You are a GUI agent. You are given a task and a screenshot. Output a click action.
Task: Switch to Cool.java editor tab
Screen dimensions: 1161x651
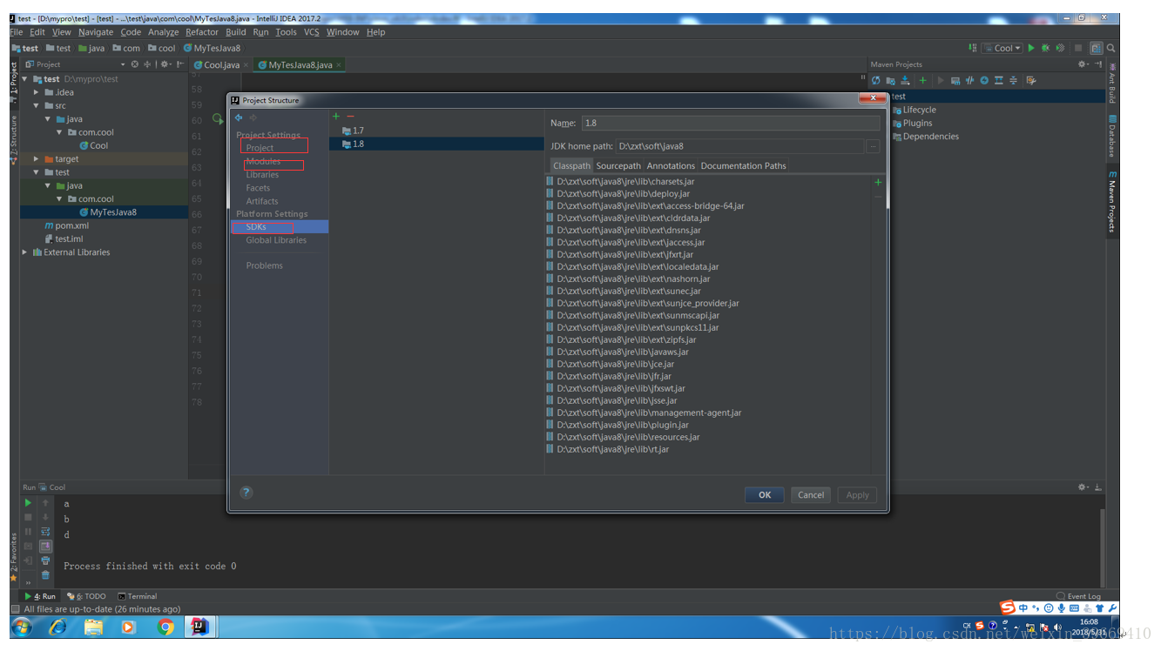pos(221,64)
